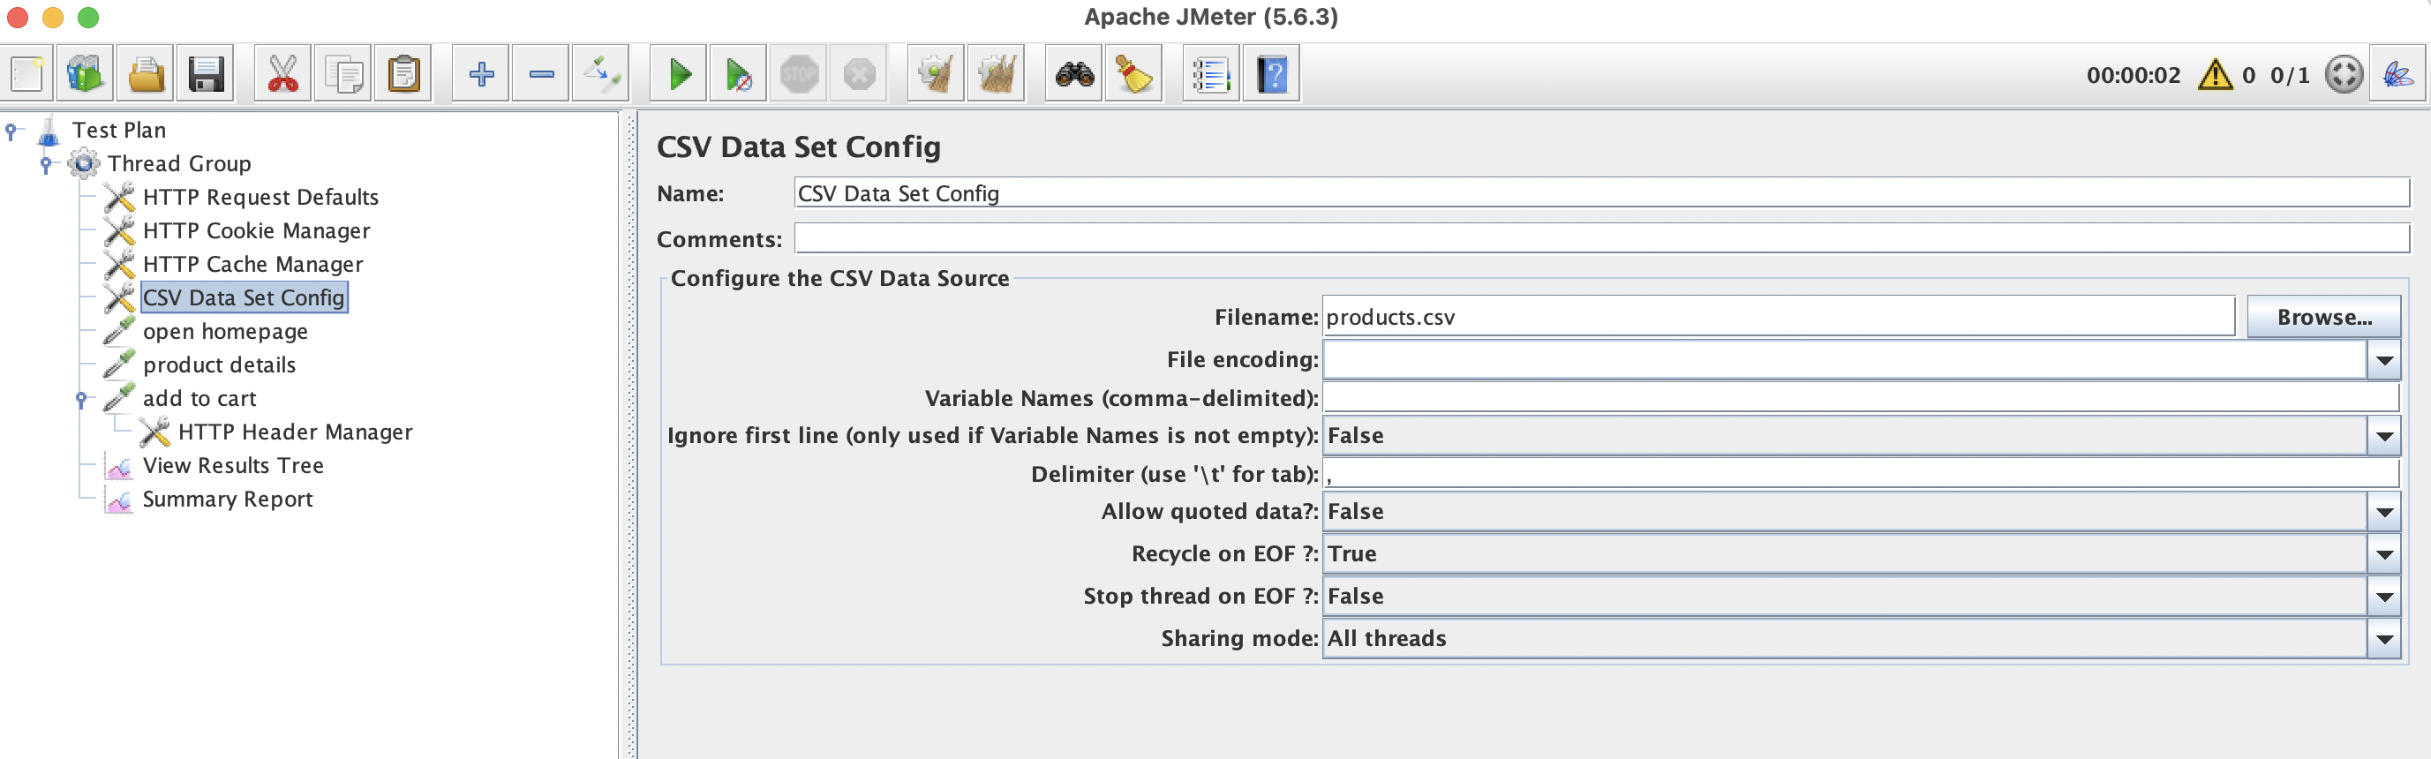2431x759 pixels.
Task: Select the open homepage sampler
Action: (x=226, y=331)
